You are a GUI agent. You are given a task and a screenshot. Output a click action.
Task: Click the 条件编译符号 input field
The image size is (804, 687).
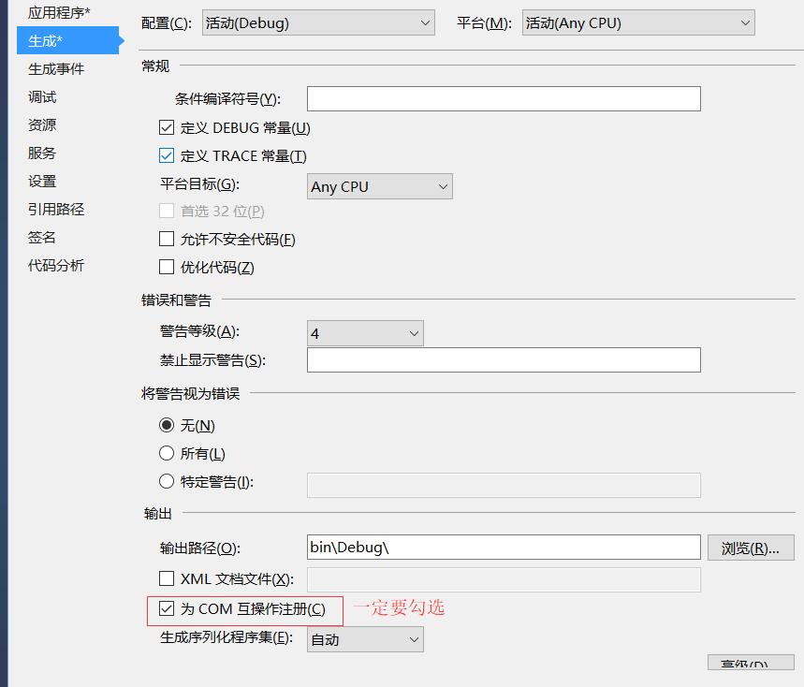coord(504,98)
